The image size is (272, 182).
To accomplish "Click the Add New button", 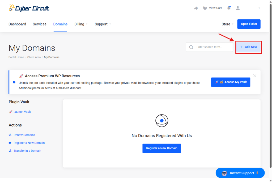I will (248, 47).
